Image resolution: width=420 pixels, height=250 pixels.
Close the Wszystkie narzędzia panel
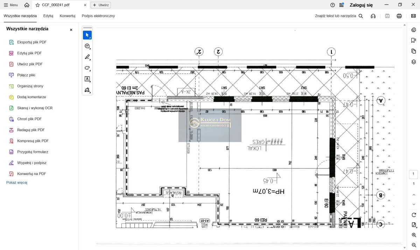(71, 30)
